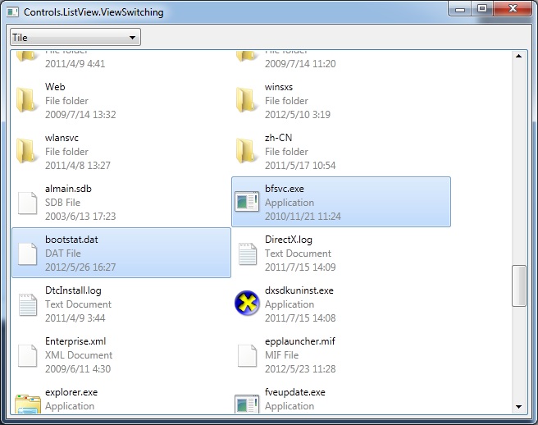This screenshot has height=425, width=538.
Task: Click the winsxs folder icon
Action: (248, 100)
